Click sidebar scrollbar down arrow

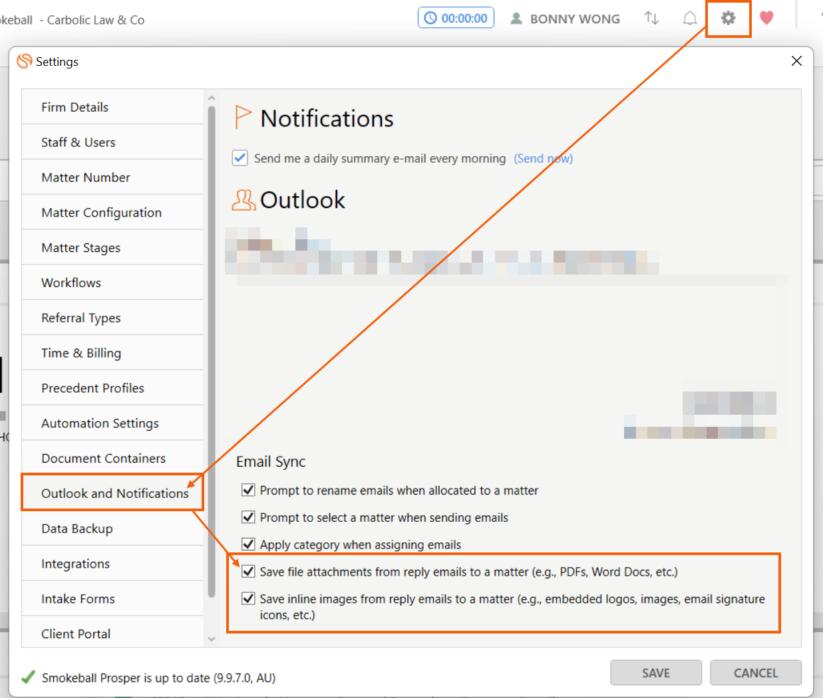coord(212,639)
